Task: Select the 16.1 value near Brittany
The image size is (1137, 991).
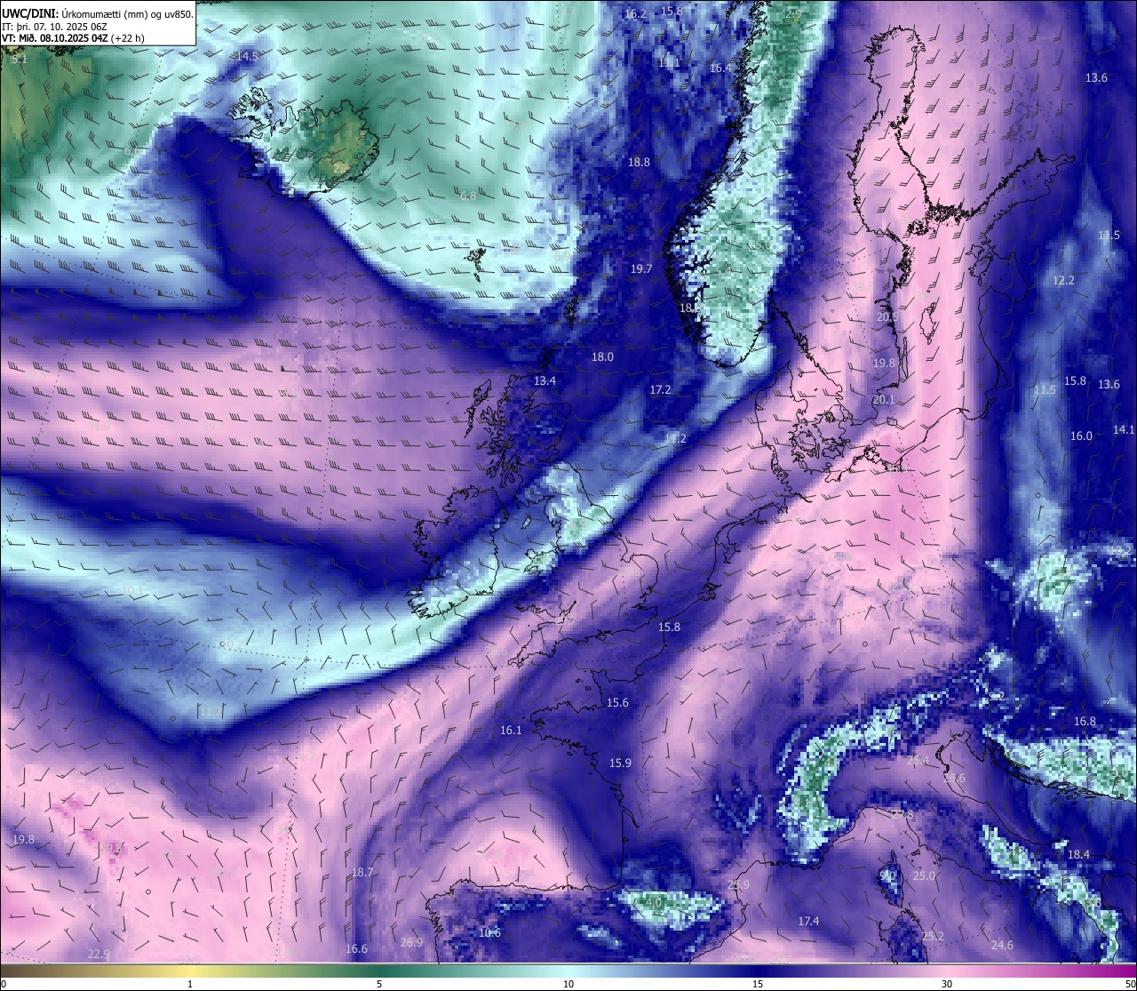Action: click(x=511, y=730)
